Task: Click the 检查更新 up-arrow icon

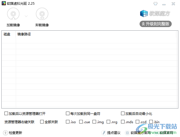Action: [5, 133]
